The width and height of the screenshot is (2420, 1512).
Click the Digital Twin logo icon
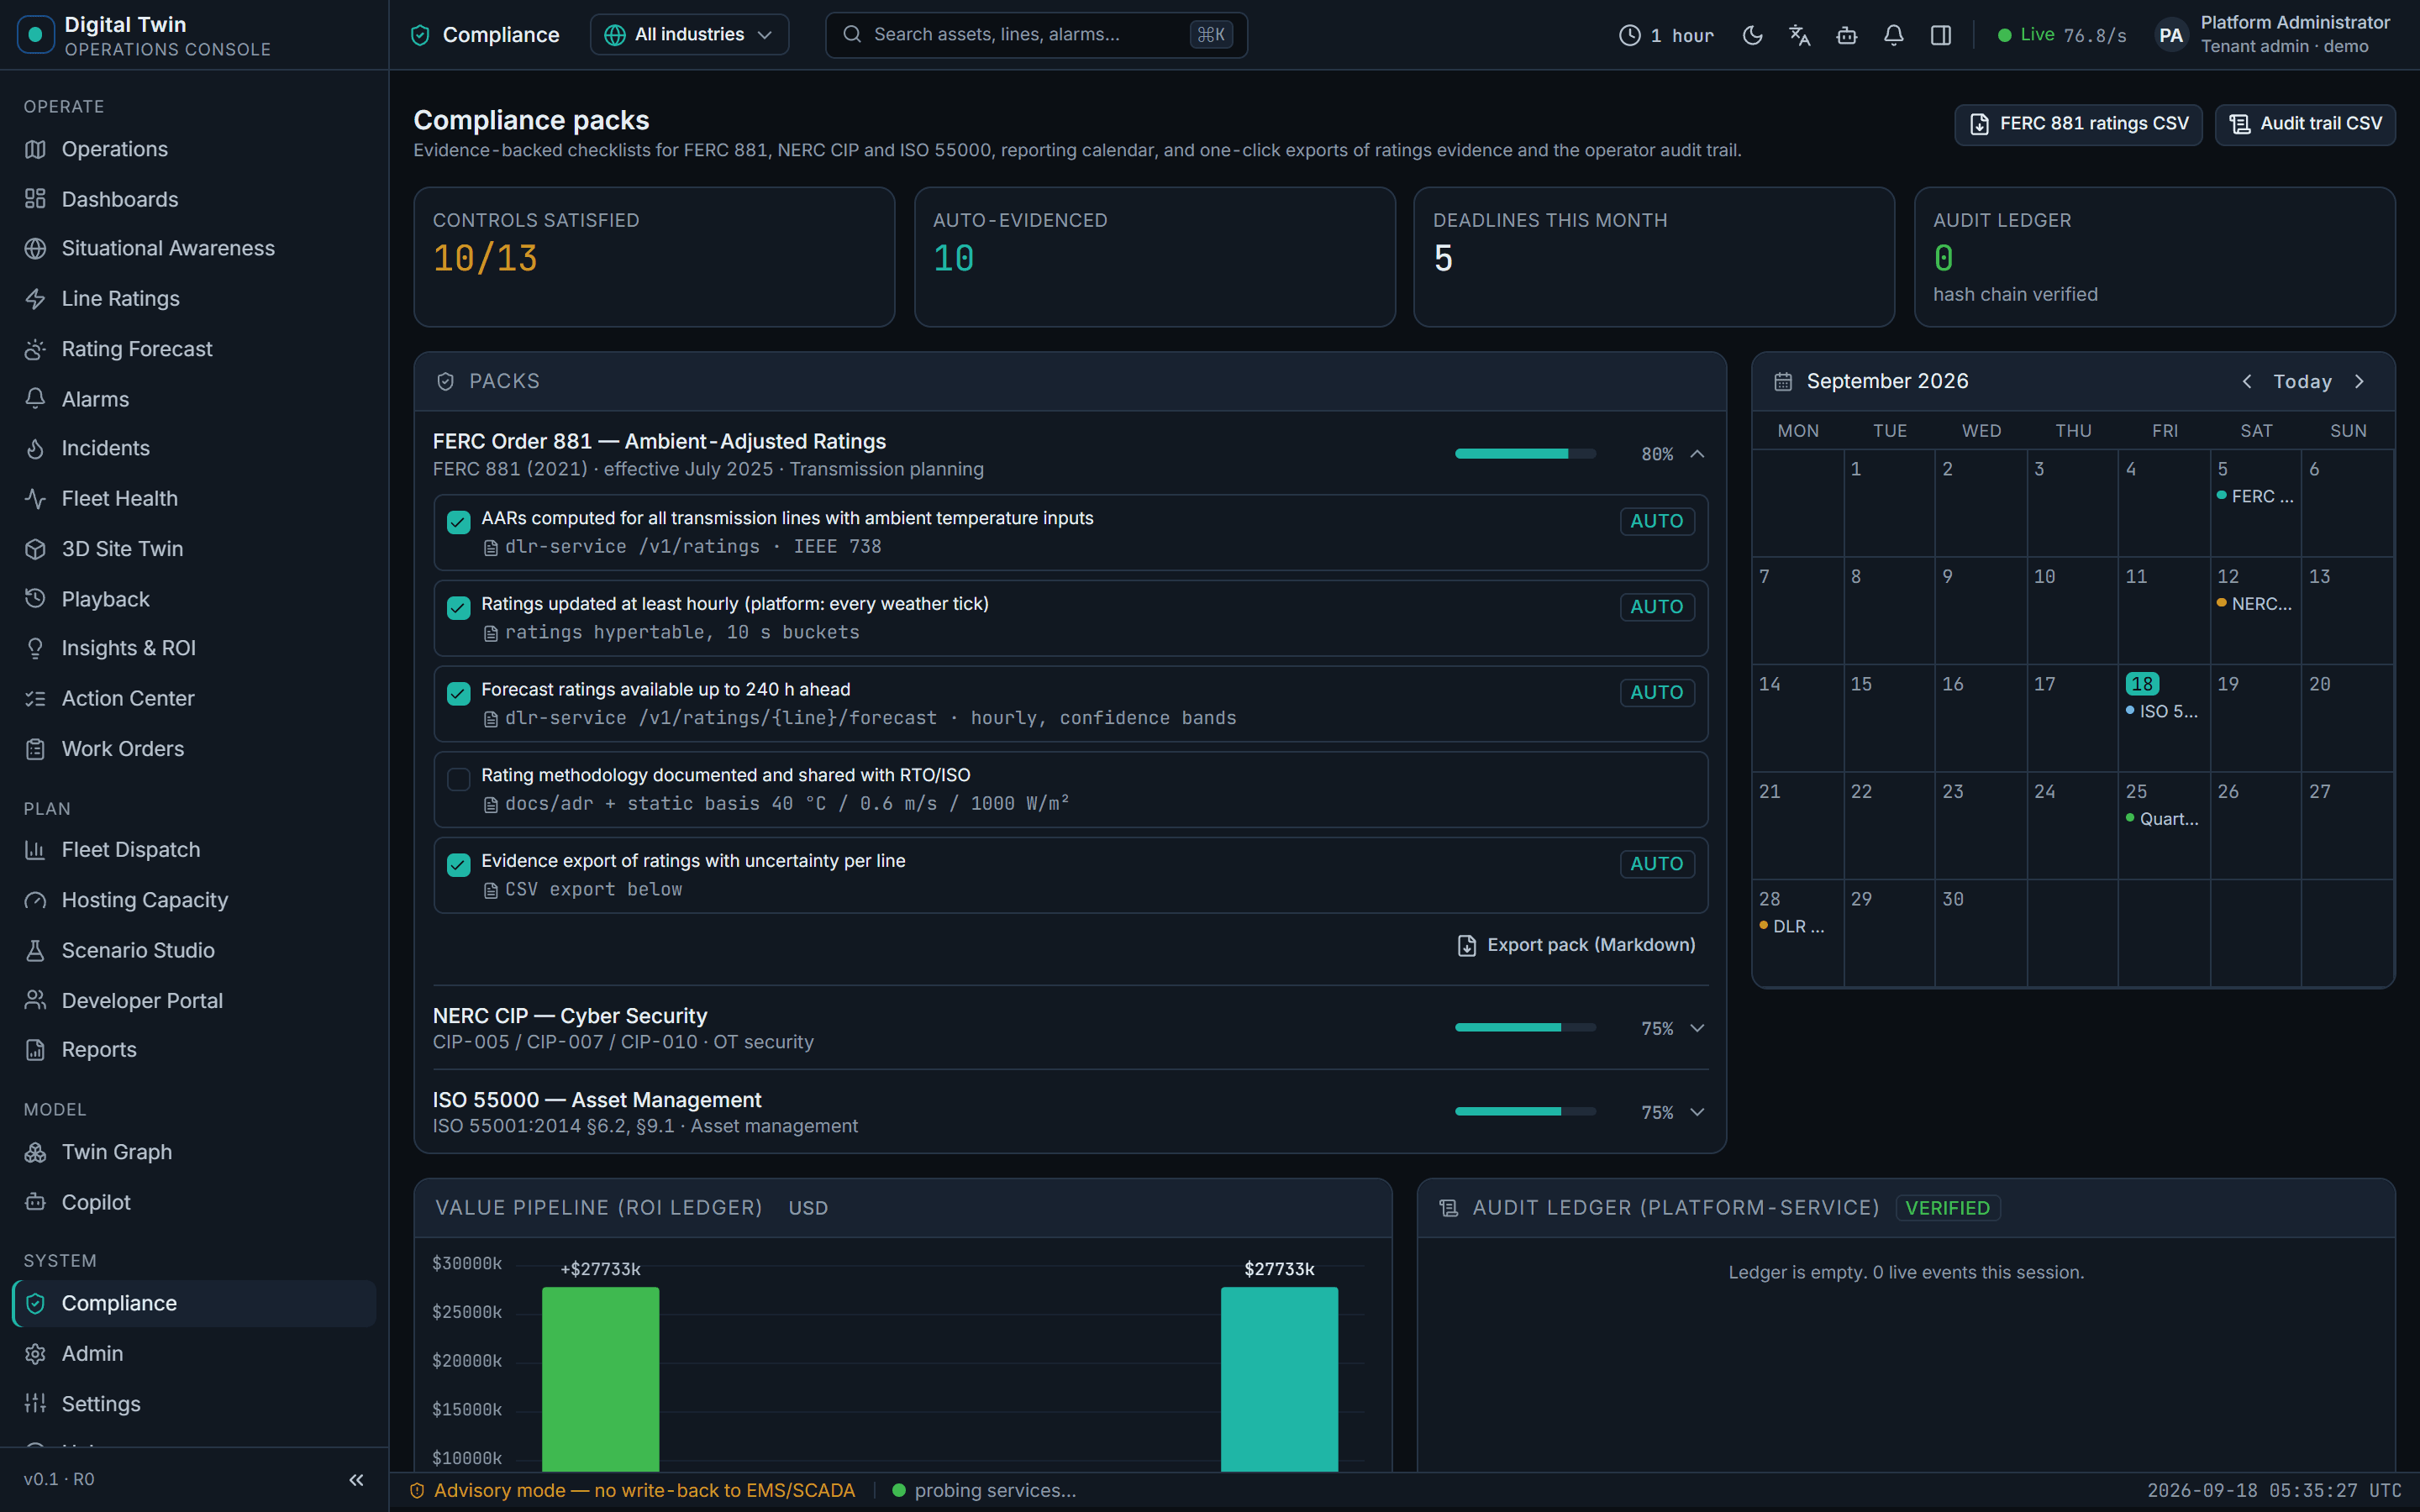pos(36,35)
